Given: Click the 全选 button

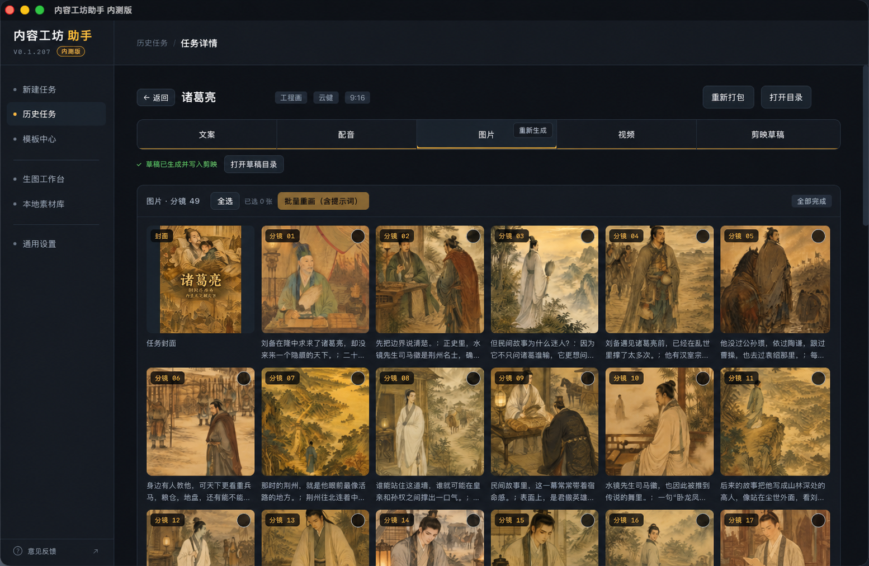Looking at the screenshot, I should click(225, 201).
